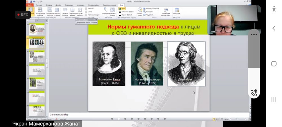This screenshot has width=282, height=127.
Task: Open quick access toolbar customize dropdown
Action: pos(41,2)
